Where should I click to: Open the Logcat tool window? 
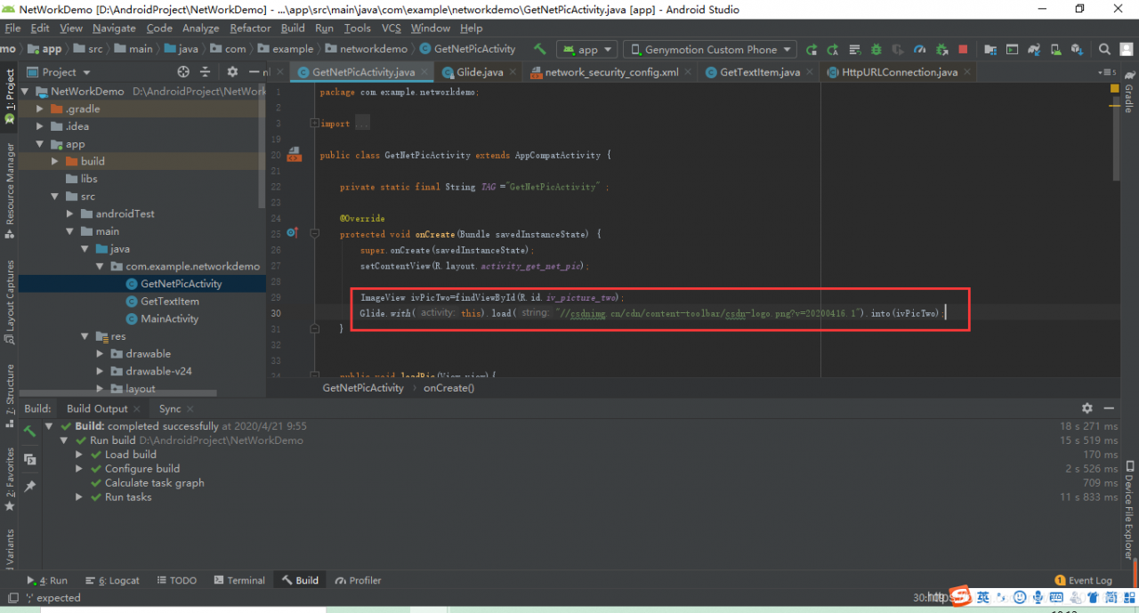118,580
